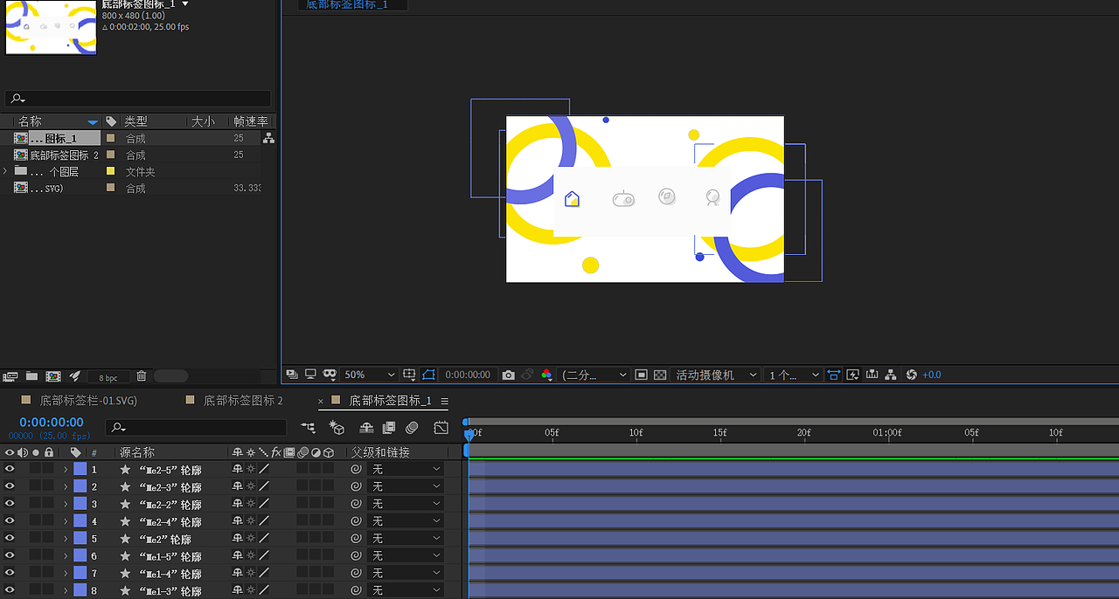
Task: Enable Motion Blur for the composition
Action: 412,427
